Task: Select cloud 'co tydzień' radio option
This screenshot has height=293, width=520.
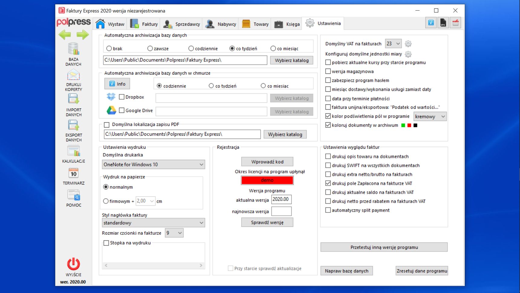Action: pos(211,86)
